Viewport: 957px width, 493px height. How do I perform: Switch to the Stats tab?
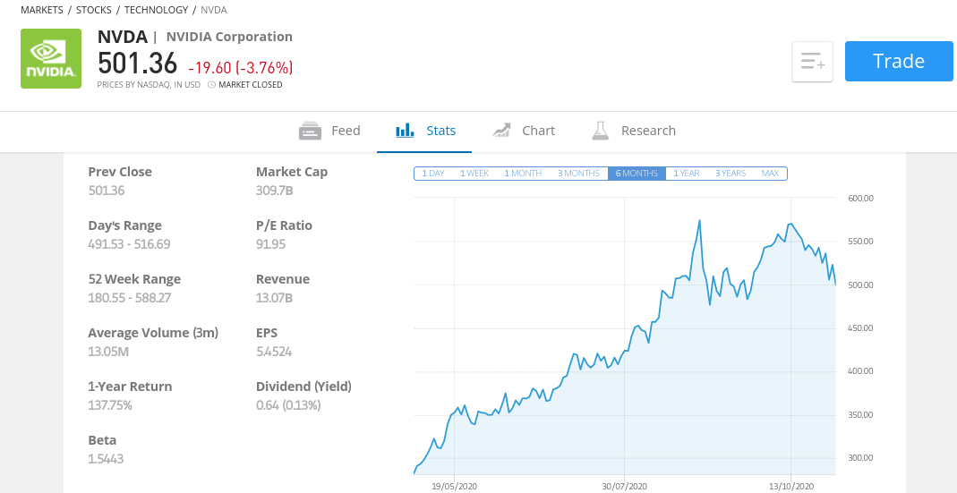click(425, 131)
